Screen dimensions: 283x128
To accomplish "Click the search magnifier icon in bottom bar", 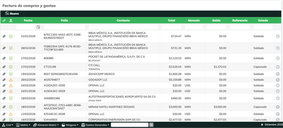I will click(x=151, y=125).
